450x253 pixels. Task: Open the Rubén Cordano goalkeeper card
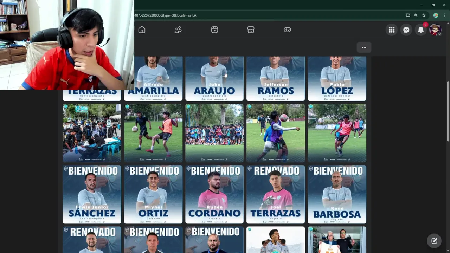point(214,194)
